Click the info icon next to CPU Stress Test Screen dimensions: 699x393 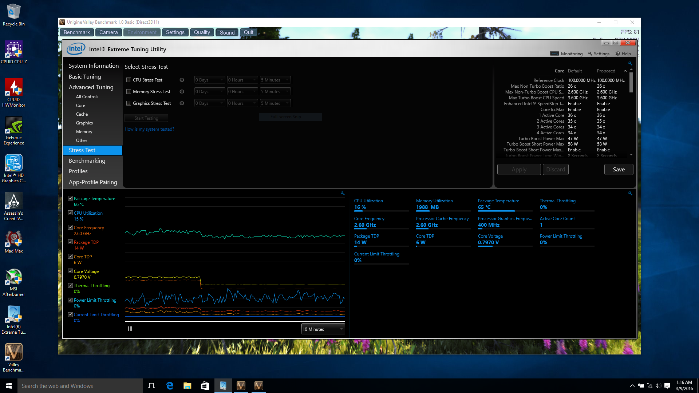point(182,80)
